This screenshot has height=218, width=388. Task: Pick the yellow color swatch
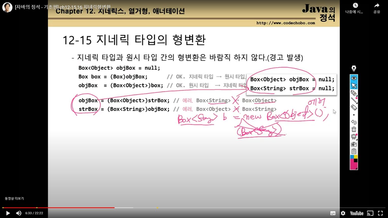tap(355, 157)
